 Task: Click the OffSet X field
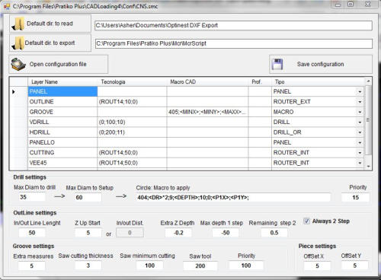[317, 266]
